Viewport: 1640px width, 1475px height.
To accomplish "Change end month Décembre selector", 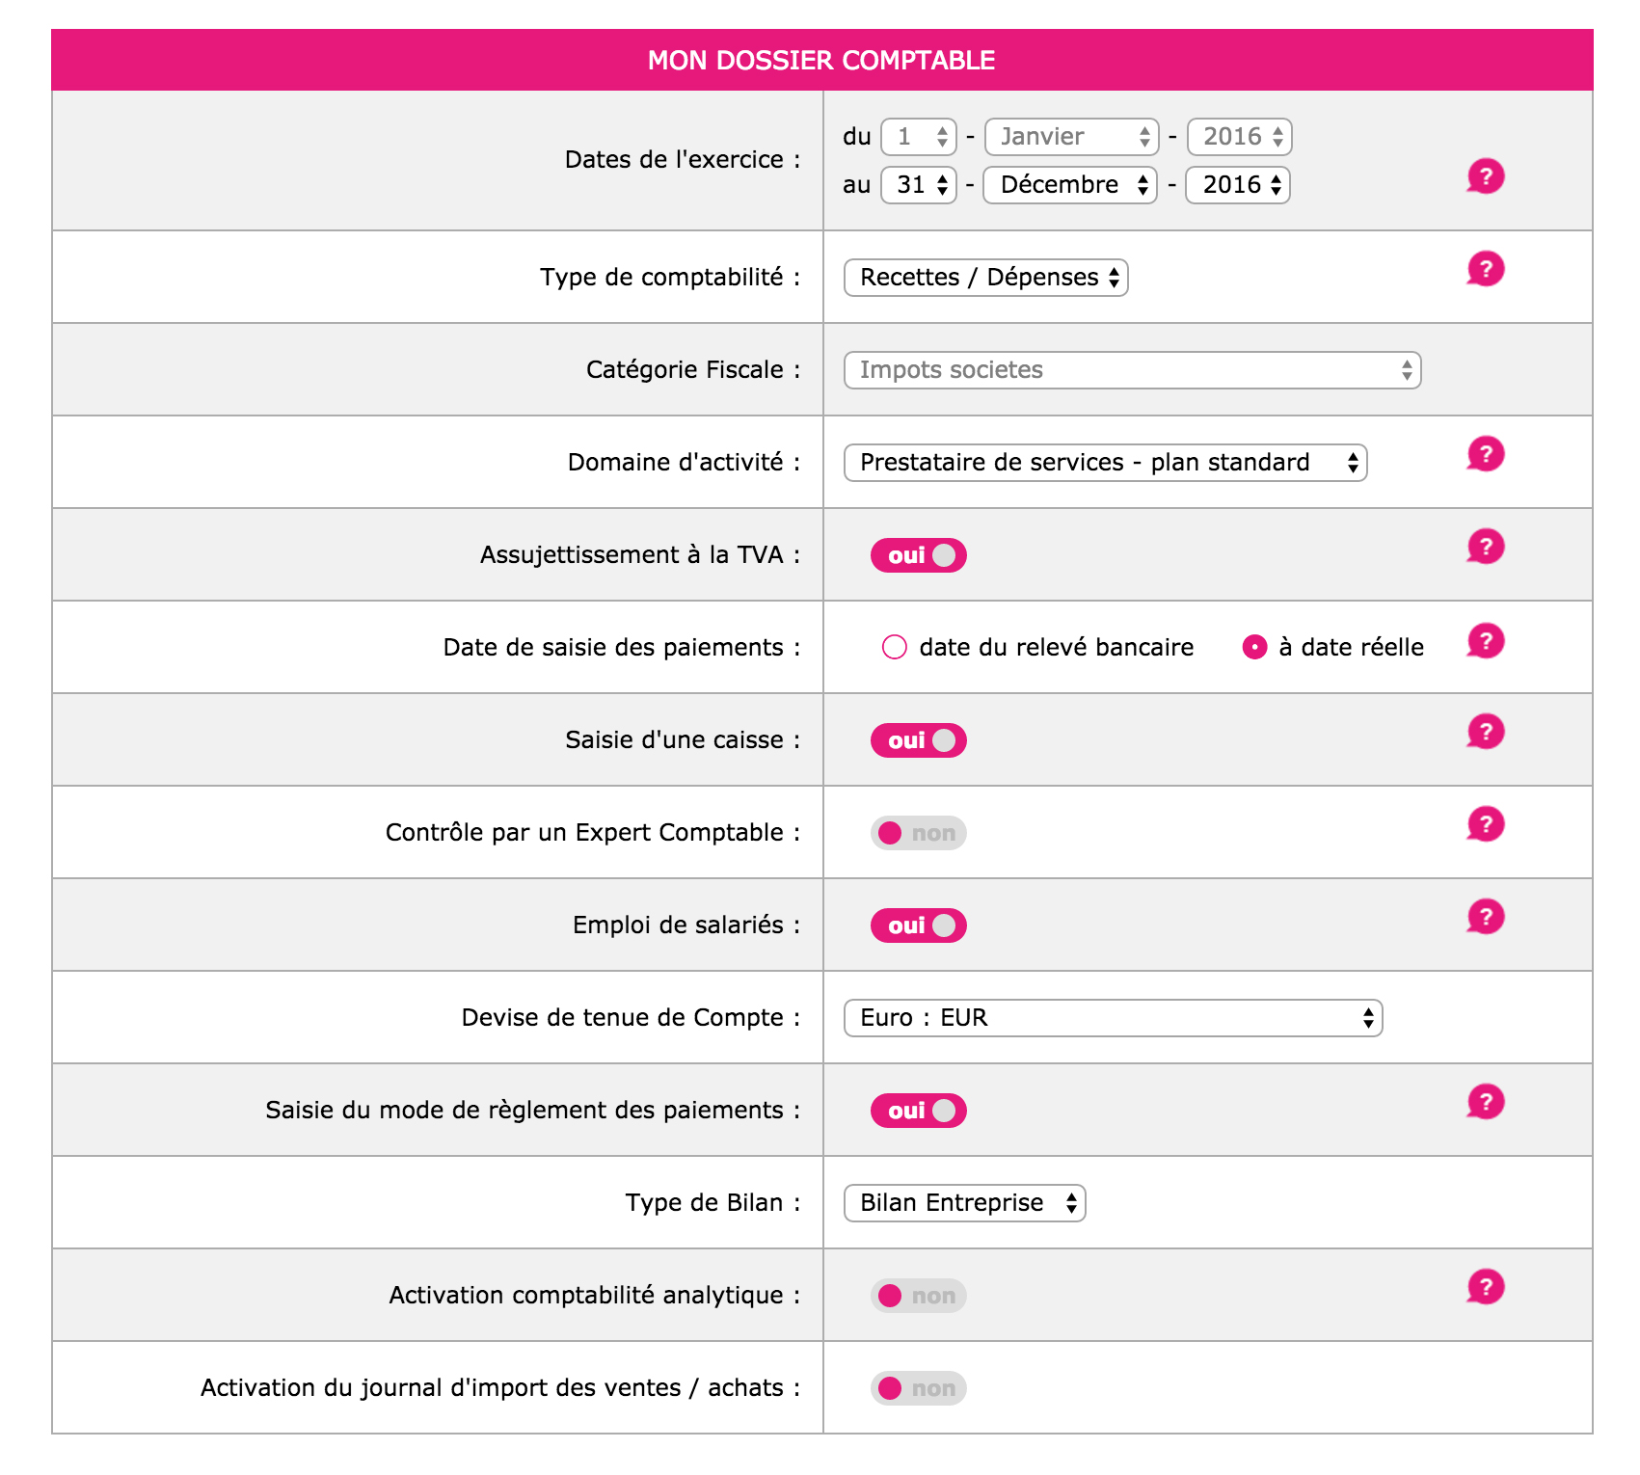I will point(1069,185).
